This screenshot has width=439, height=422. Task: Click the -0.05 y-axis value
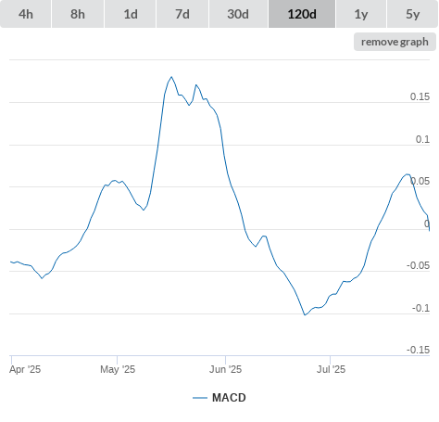tap(418, 265)
